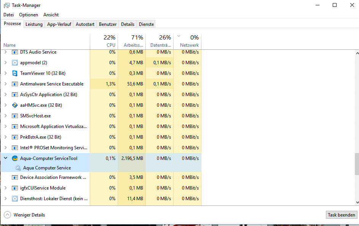Click the Aqua Computer Service gear icon

coord(18,168)
